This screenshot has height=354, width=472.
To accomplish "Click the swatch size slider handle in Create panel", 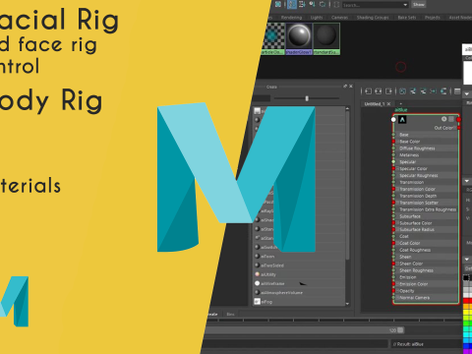I will tap(307, 98).
